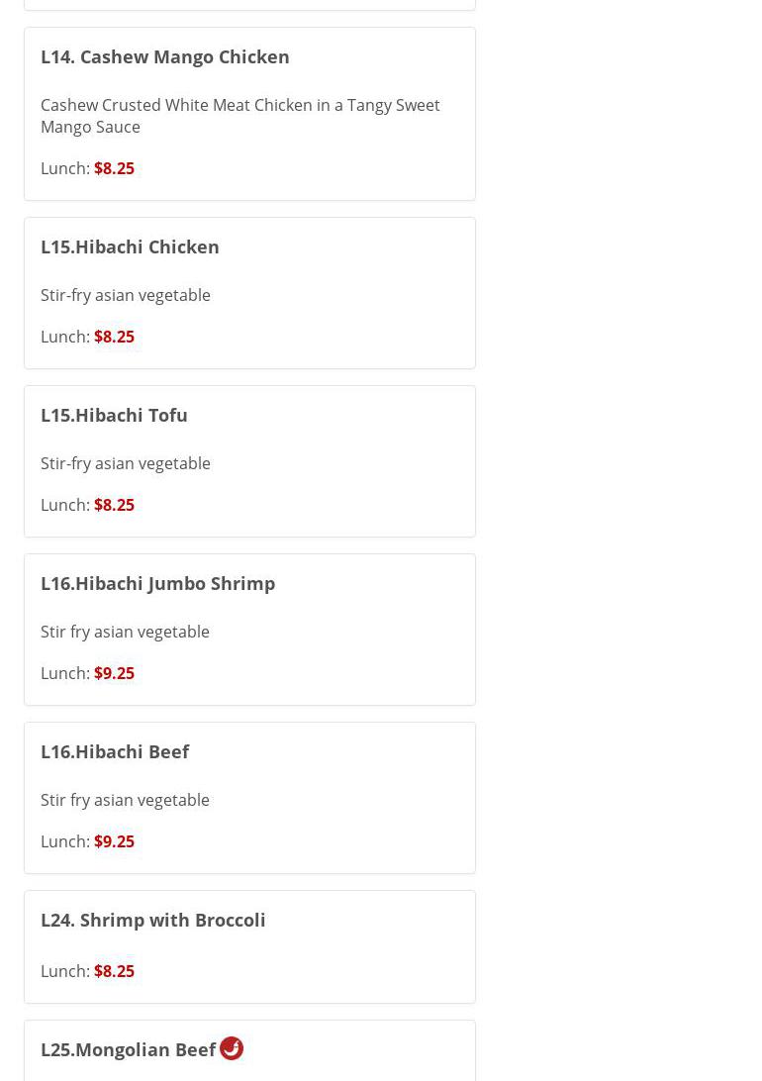Screen dimensions: 762x1081
Task: Click Hibachi Tofu's stir-fry asian vegetable description
Action: pos(126,463)
